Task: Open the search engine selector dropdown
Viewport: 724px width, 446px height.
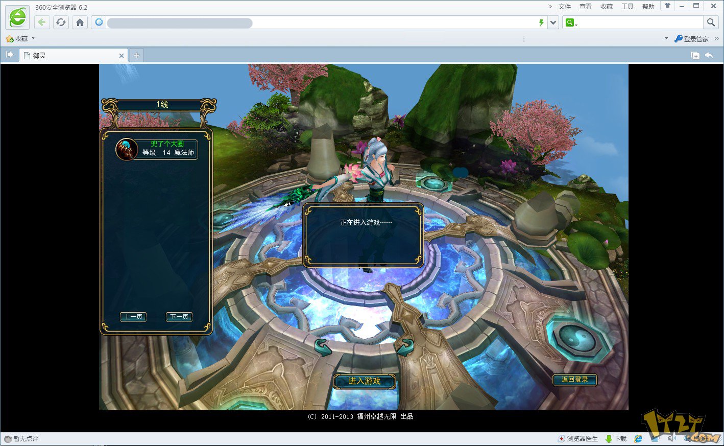Action: (x=571, y=22)
